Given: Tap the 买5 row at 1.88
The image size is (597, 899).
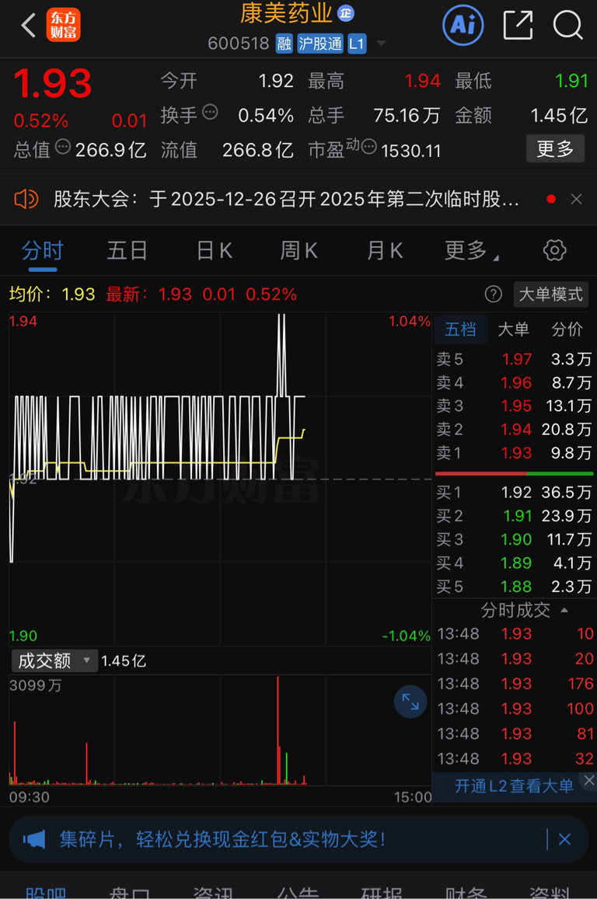Looking at the screenshot, I should tap(514, 587).
